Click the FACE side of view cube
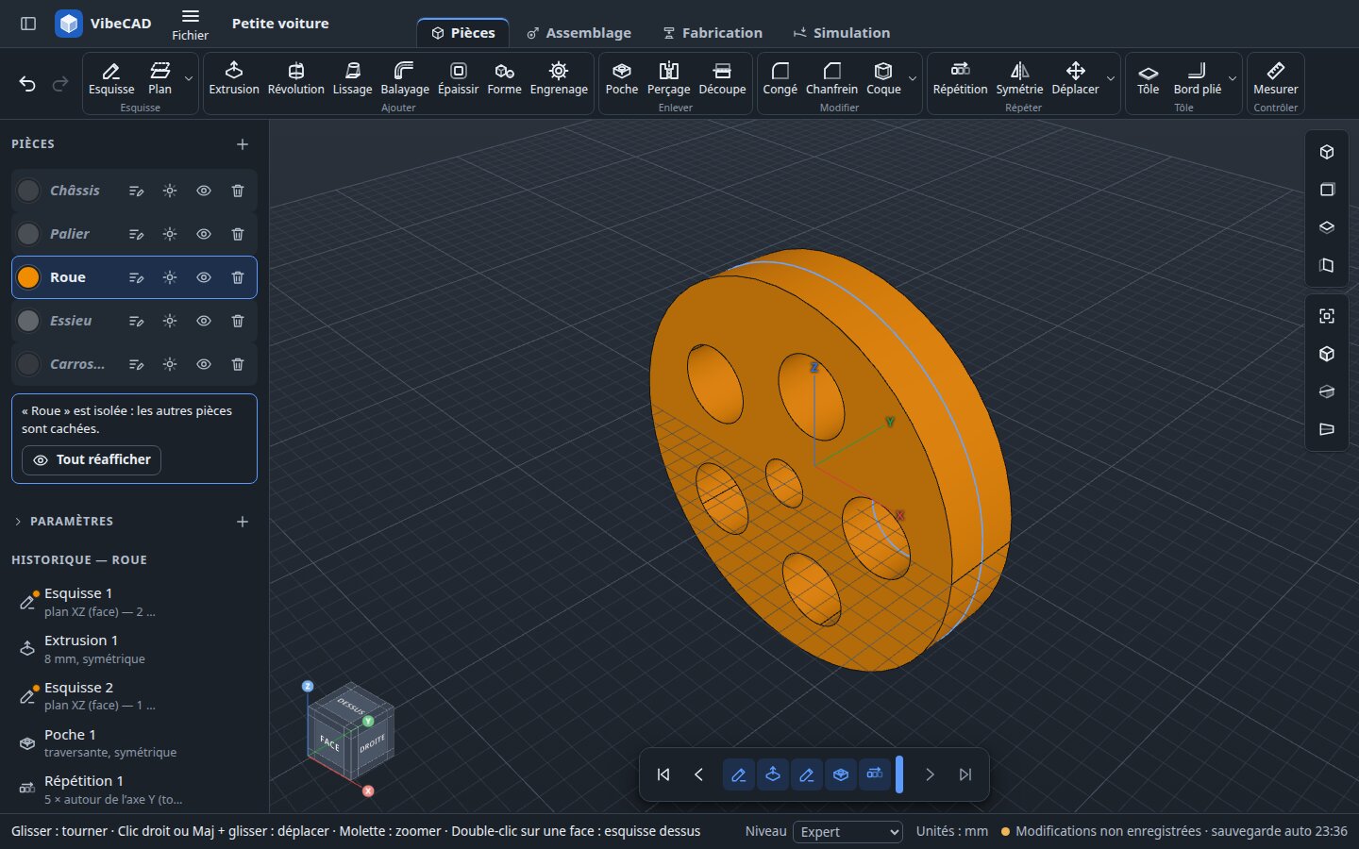The width and height of the screenshot is (1359, 849). coord(328,743)
